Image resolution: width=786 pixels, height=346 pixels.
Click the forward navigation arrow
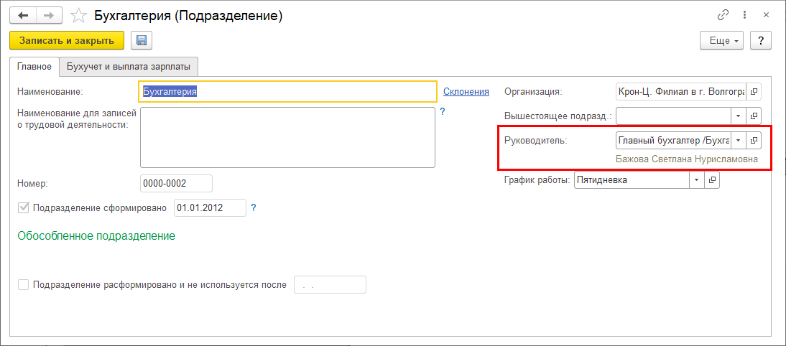[49, 15]
